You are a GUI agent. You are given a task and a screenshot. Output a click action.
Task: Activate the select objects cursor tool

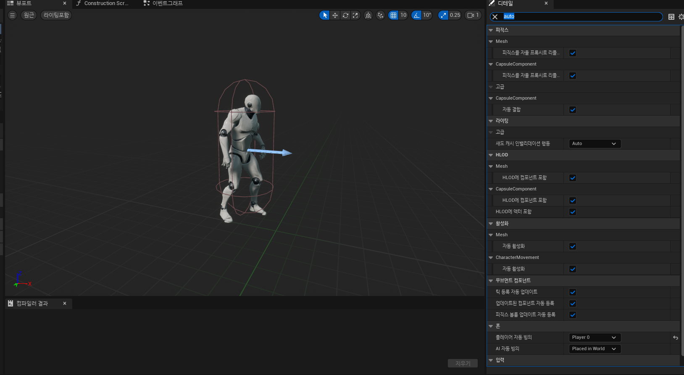[325, 15]
